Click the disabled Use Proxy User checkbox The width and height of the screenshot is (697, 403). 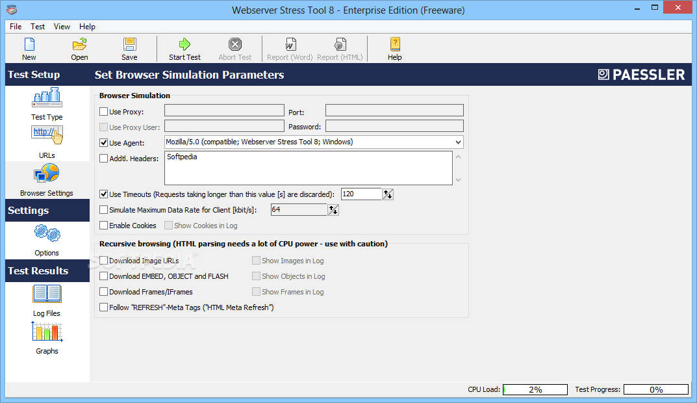click(103, 127)
